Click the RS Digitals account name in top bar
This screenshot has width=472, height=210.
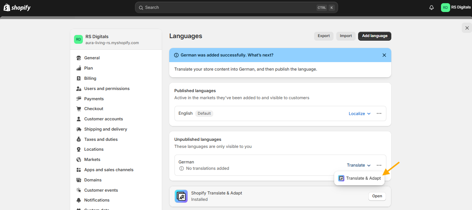pos(461,7)
